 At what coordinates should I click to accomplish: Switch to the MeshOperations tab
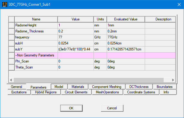pyautogui.click(x=107, y=92)
